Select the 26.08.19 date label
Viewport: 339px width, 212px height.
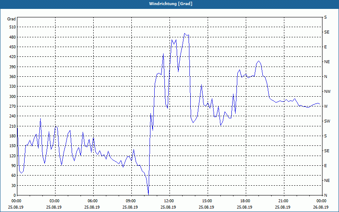click(321, 207)
